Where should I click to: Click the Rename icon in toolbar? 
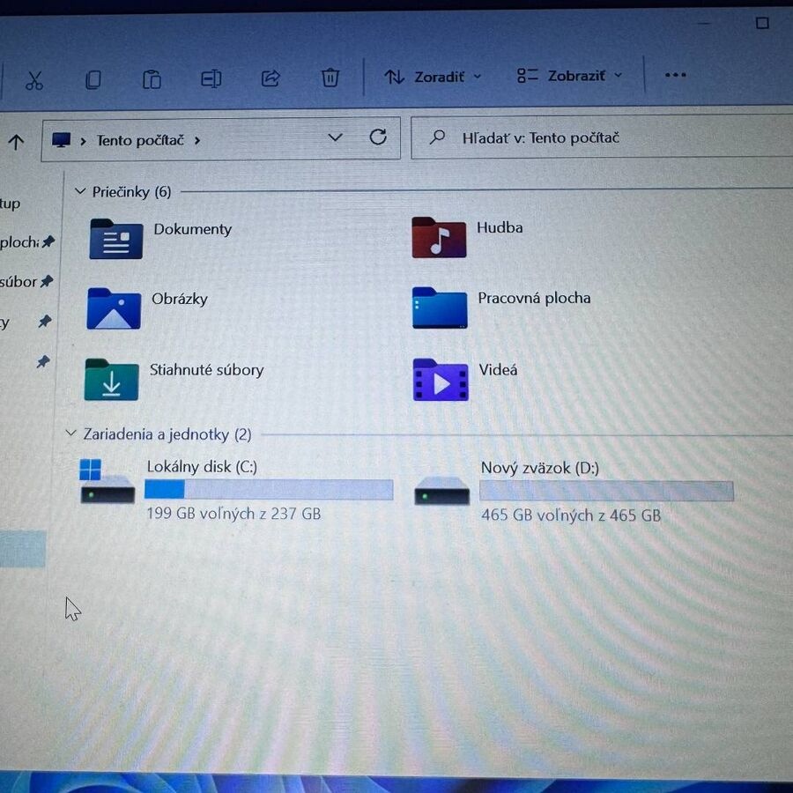pos(211,78)
